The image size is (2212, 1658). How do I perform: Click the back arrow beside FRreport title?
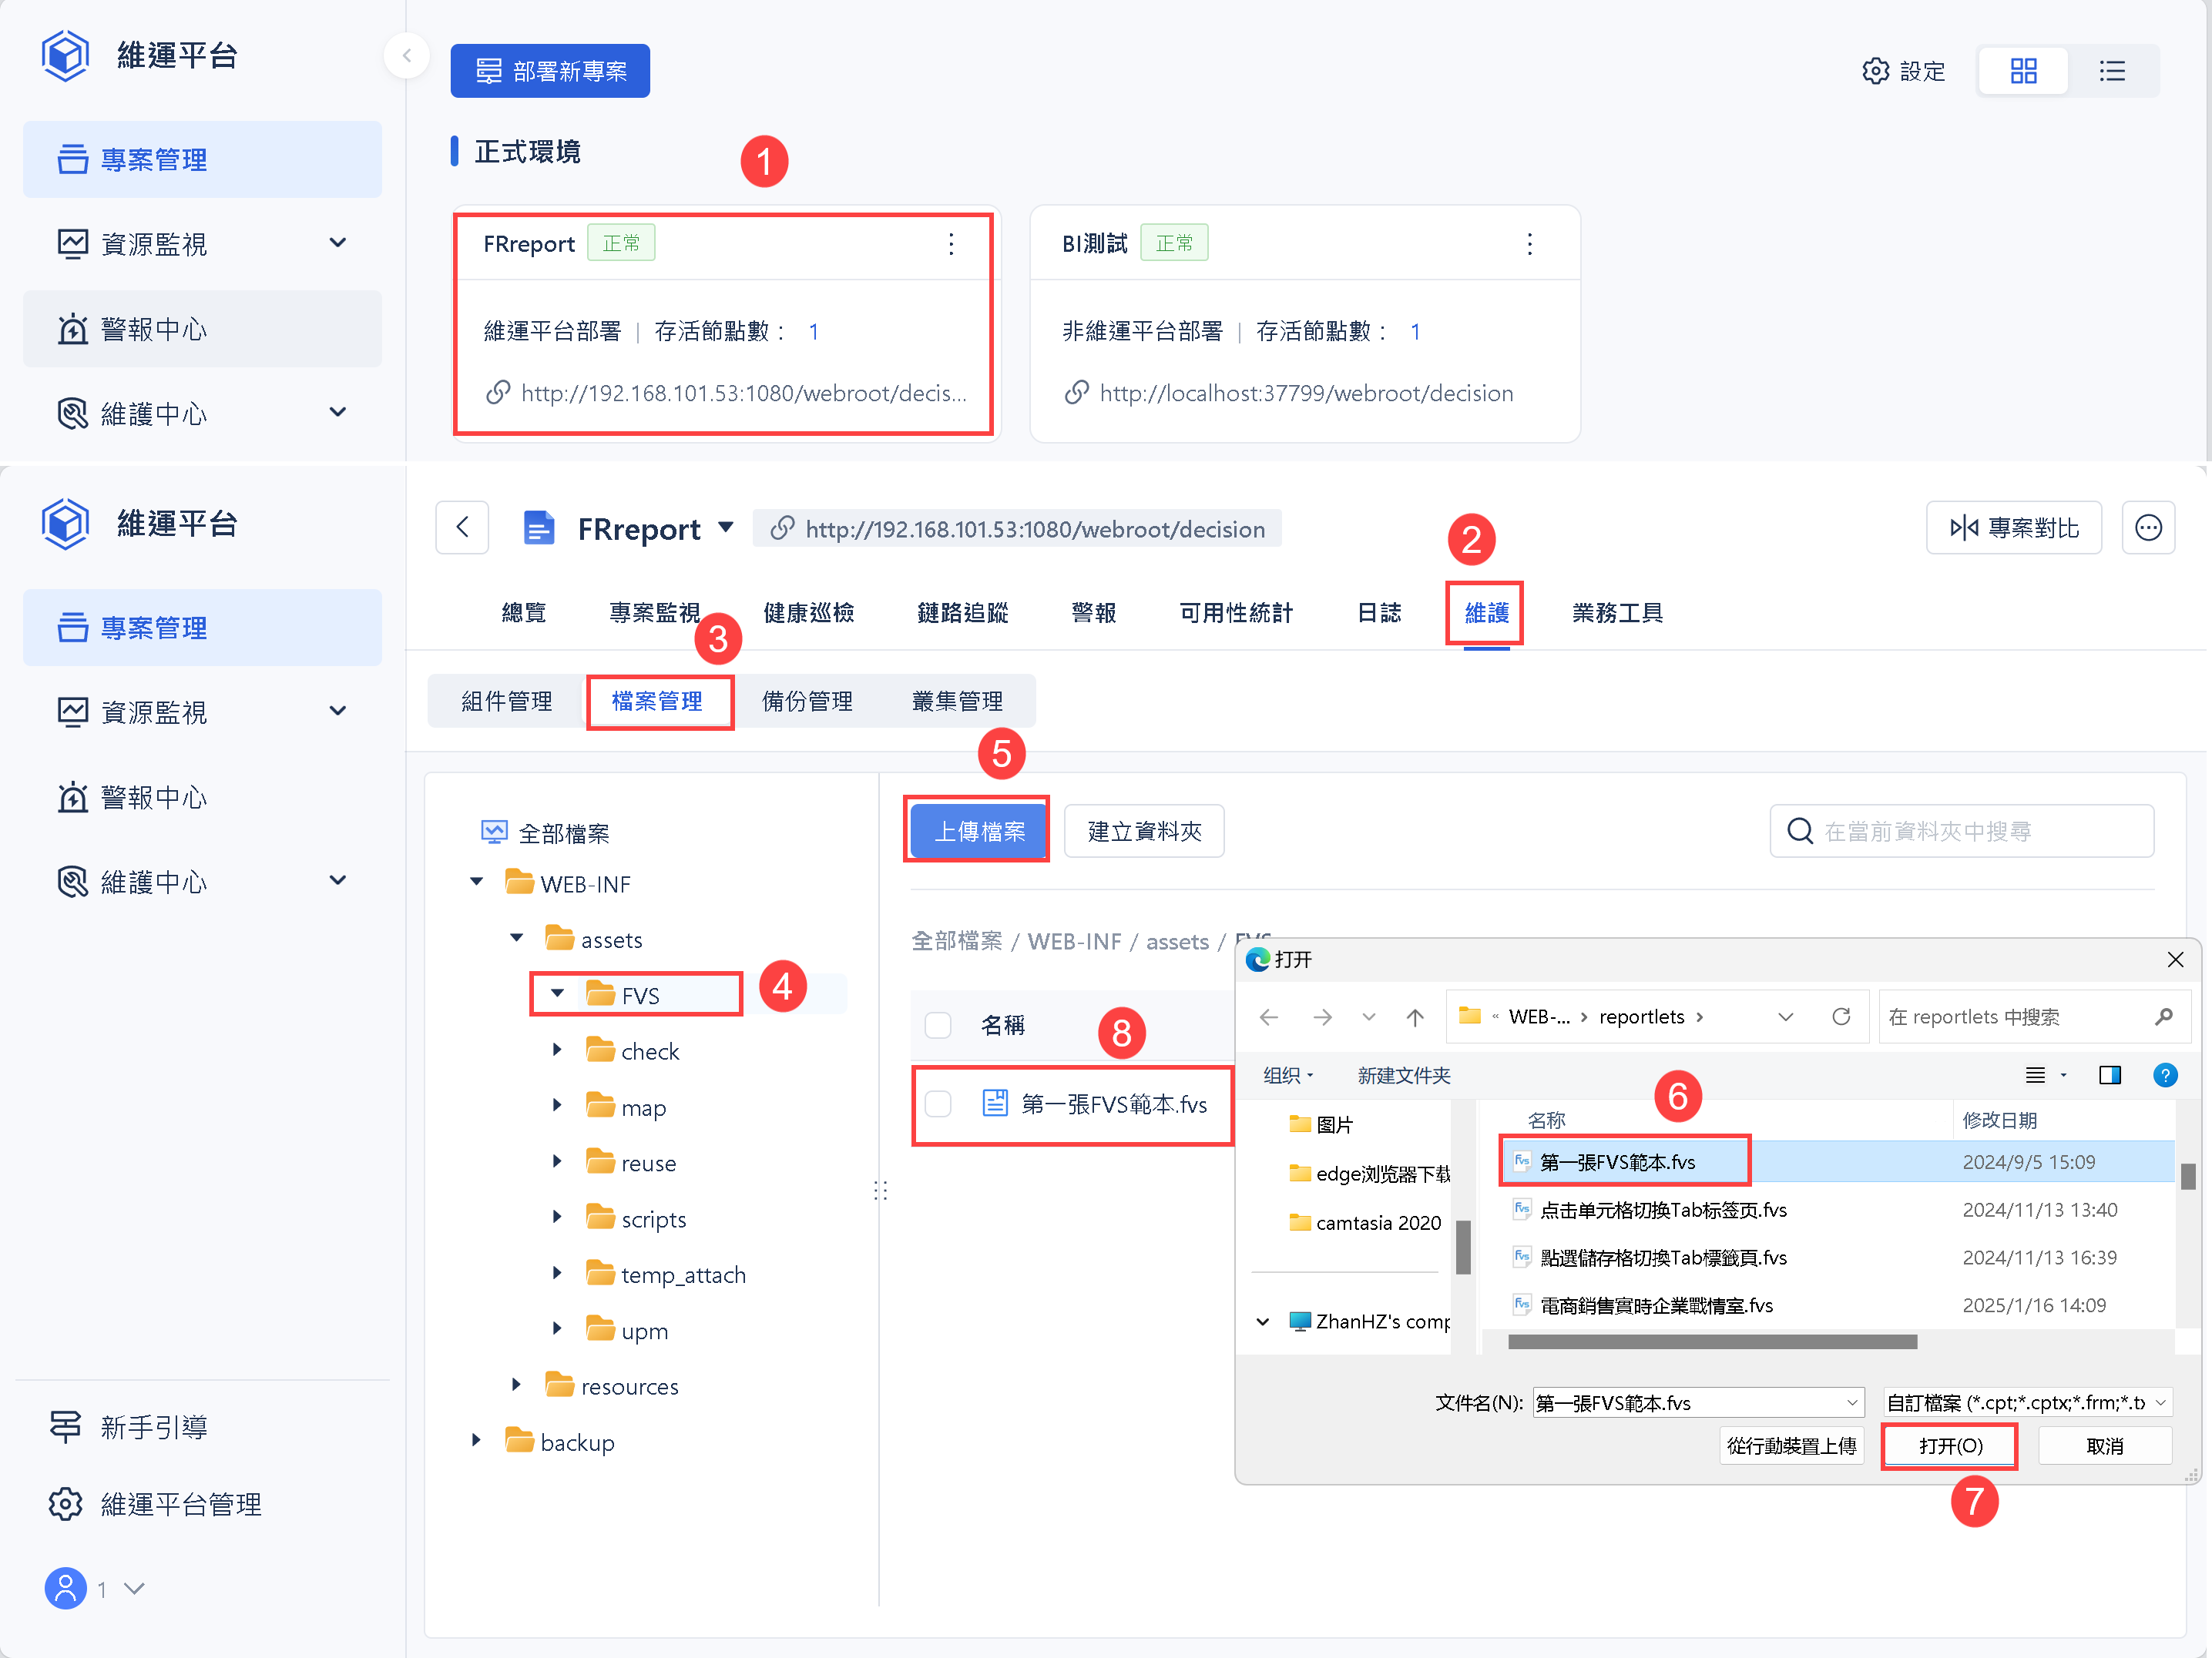[462, 528]
